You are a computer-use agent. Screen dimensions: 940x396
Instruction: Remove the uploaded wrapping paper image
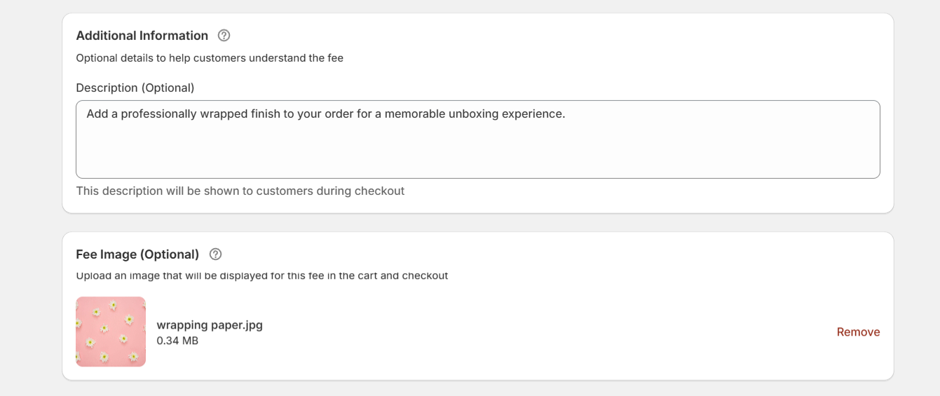[858, 332]
